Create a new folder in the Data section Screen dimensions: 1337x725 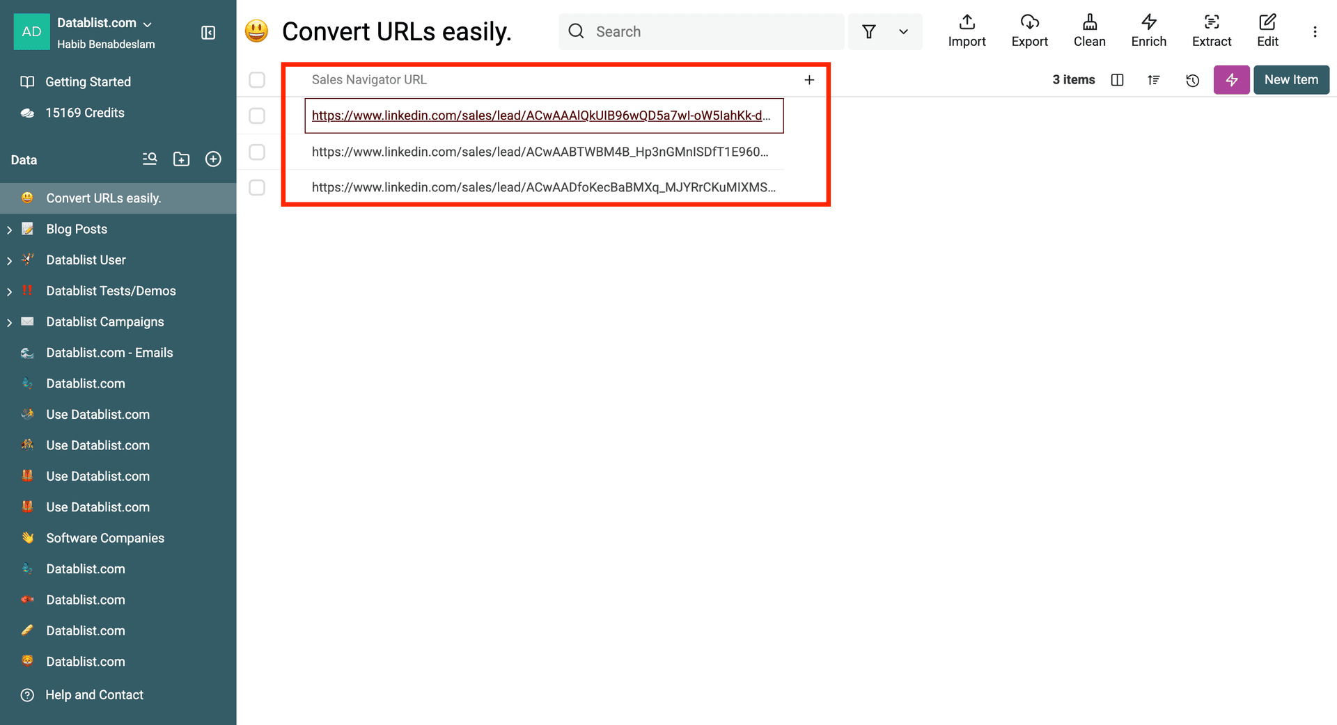(181, 159)
